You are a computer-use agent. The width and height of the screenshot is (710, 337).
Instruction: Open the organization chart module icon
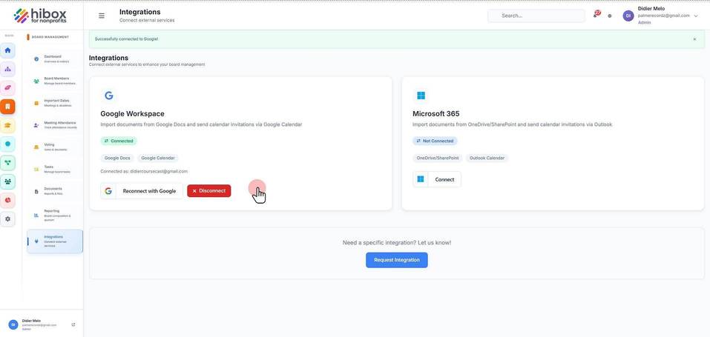click(7, 69)
